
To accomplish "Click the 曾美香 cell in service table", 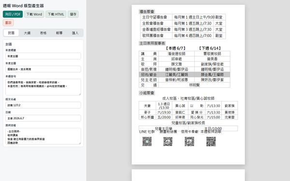I will tap(212, 59).
